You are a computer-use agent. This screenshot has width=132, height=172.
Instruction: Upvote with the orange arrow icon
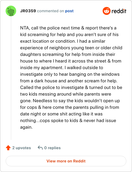8,148
